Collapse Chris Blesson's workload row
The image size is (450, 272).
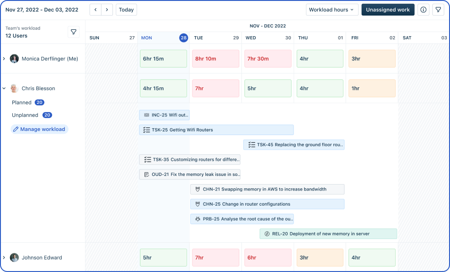click(4, 88)
